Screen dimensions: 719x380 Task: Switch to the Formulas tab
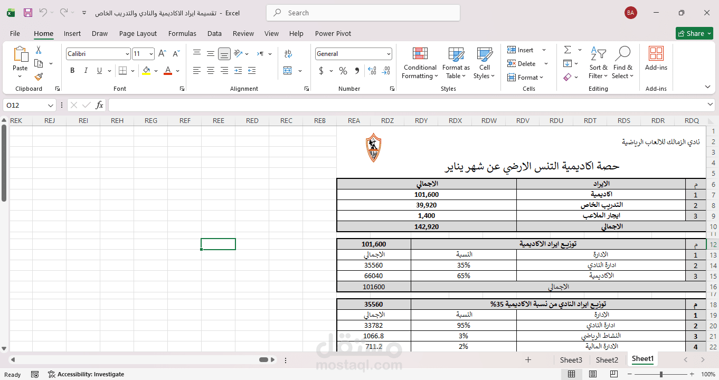pyautogui.click(x=182, y=33)
